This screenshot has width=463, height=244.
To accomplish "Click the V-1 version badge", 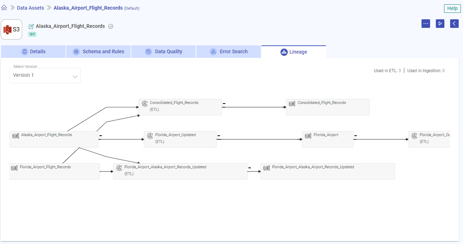I will [32, 34].
